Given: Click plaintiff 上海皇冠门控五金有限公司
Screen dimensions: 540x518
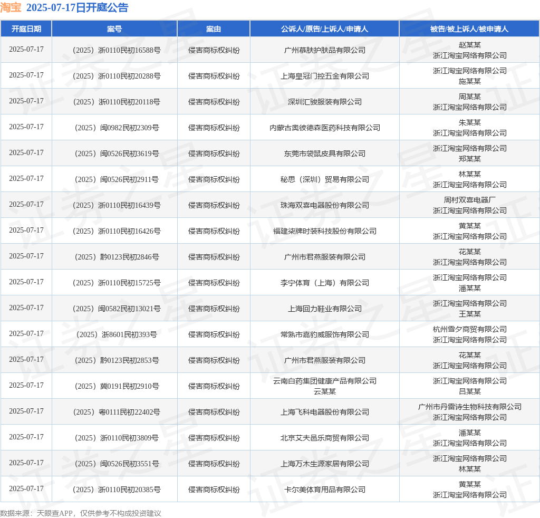Looking at the screenshot, I should (x=324, y=76).
